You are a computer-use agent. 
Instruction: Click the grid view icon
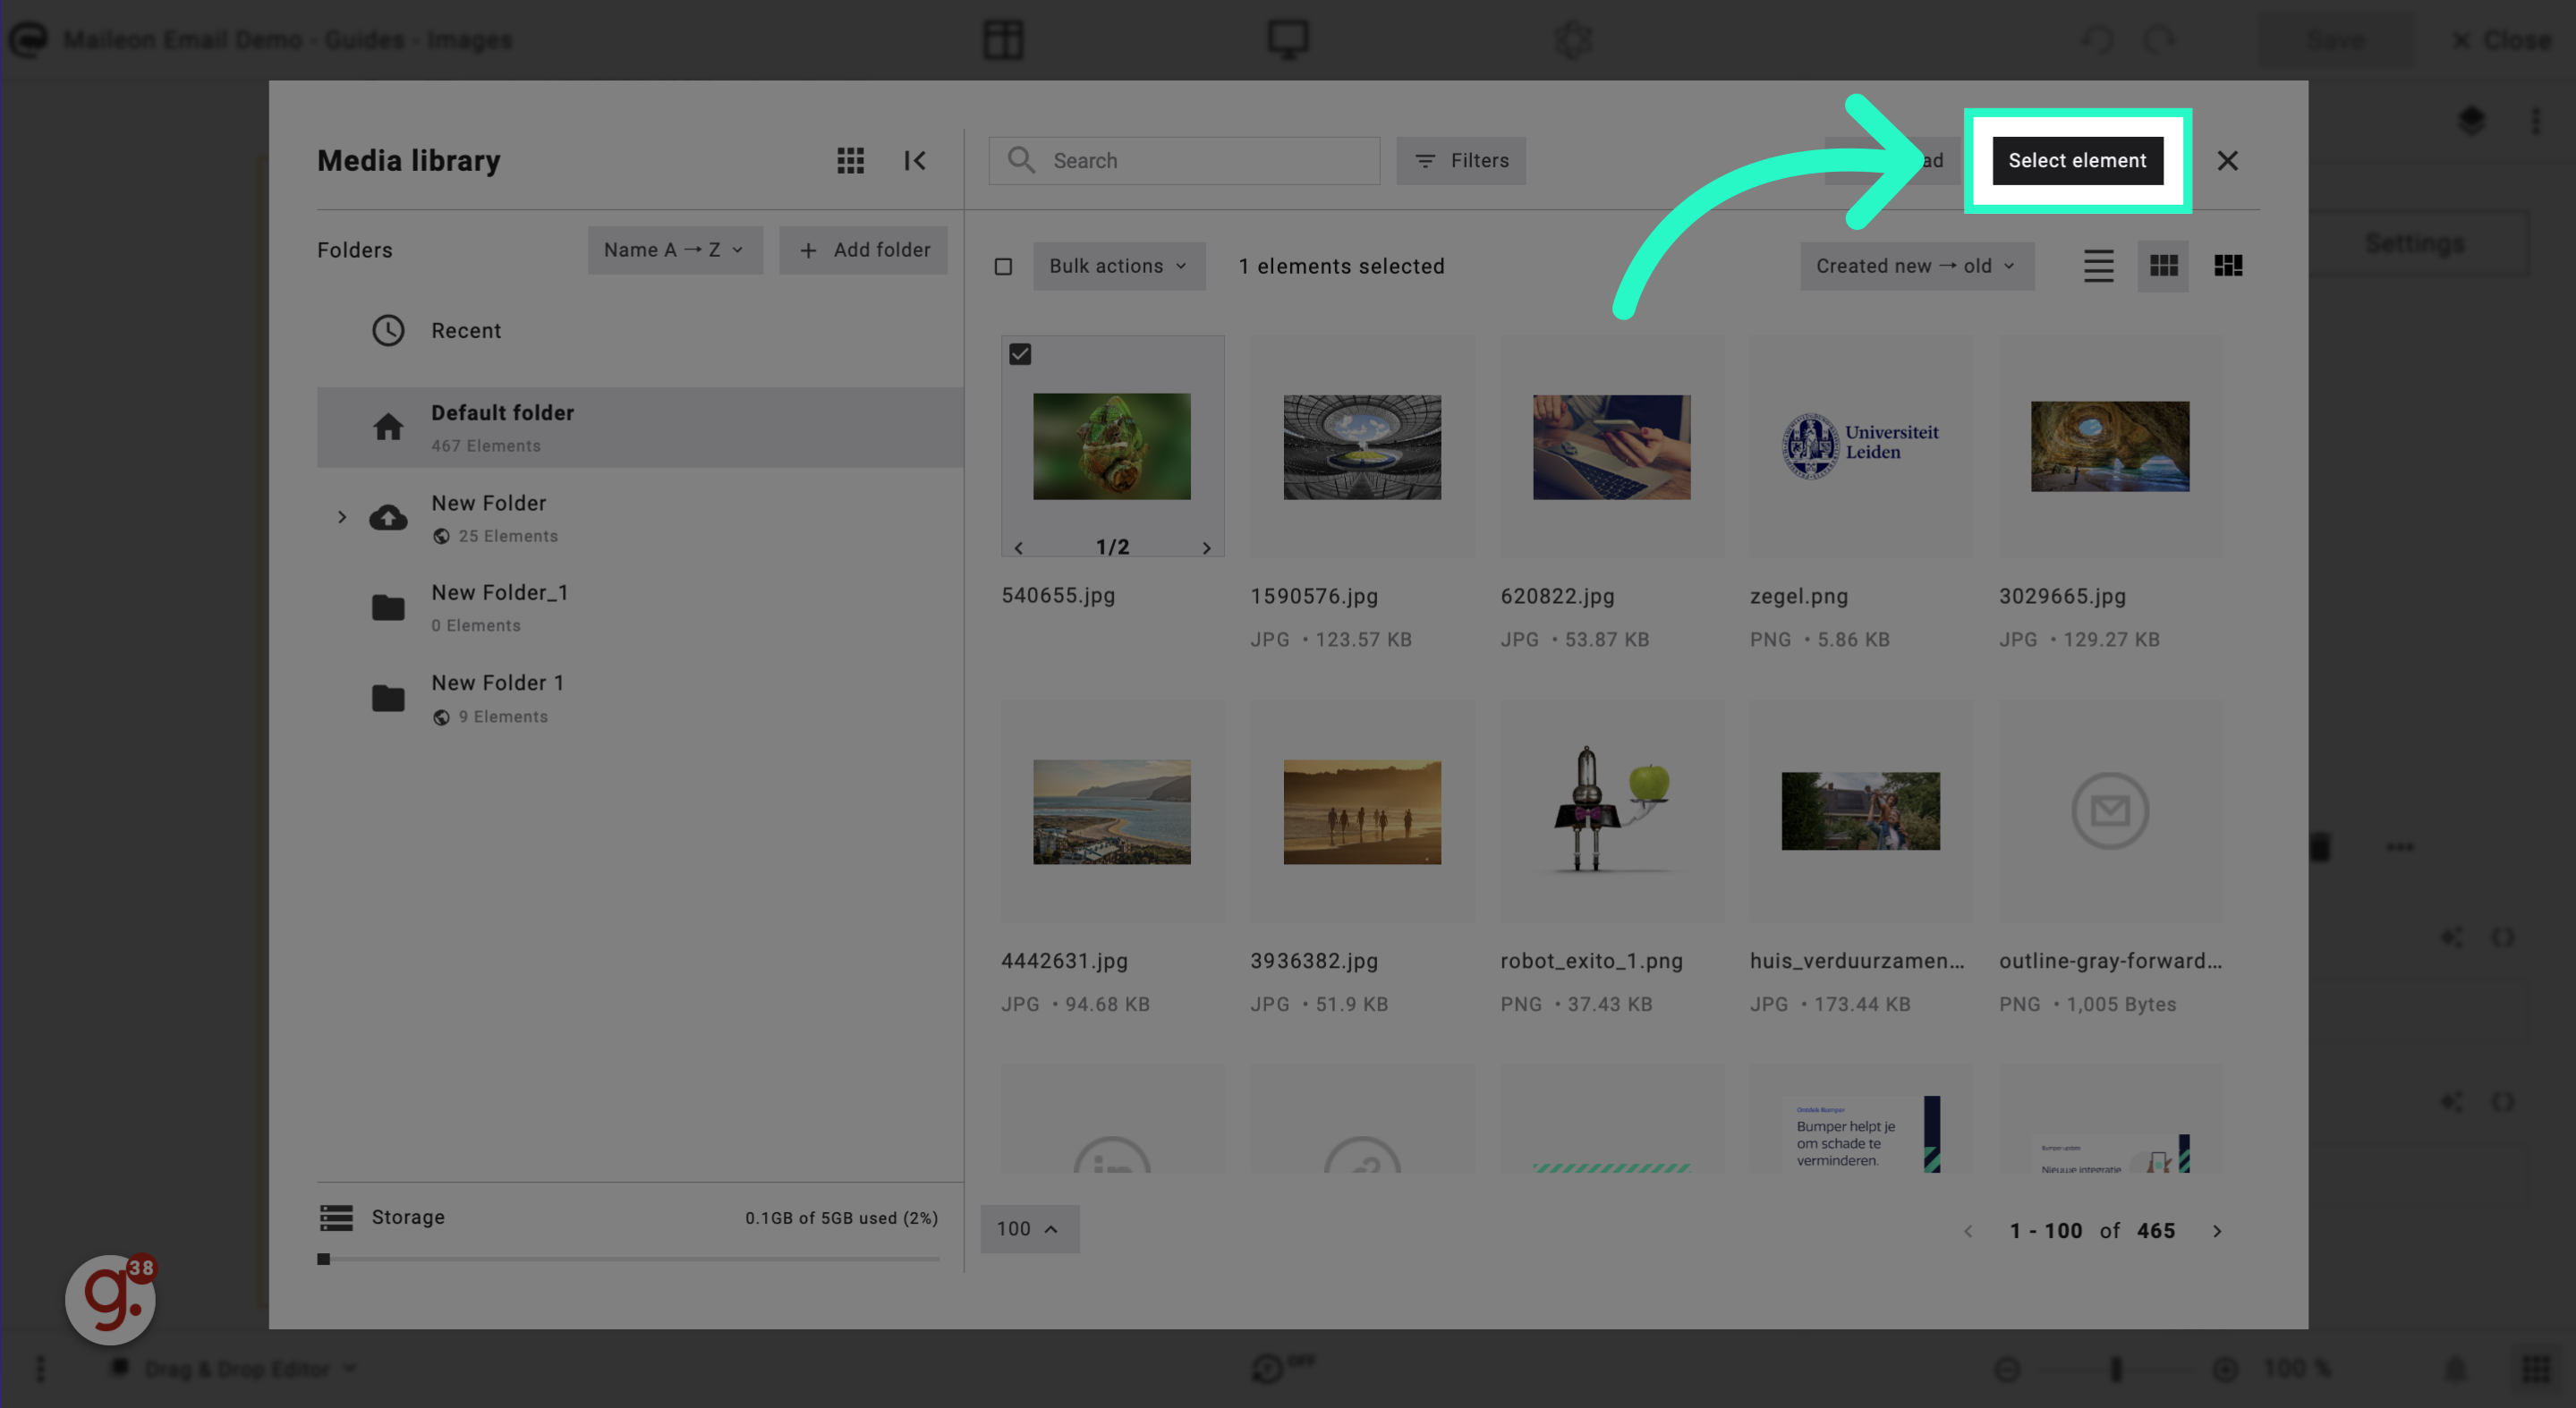click(x=2164, y=266)
